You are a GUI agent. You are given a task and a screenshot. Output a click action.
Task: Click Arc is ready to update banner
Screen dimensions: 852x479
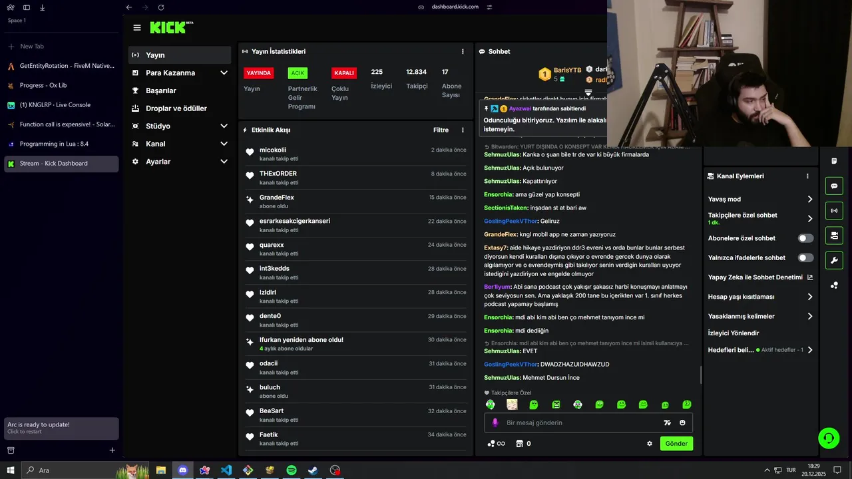click(x=61, y=428)
